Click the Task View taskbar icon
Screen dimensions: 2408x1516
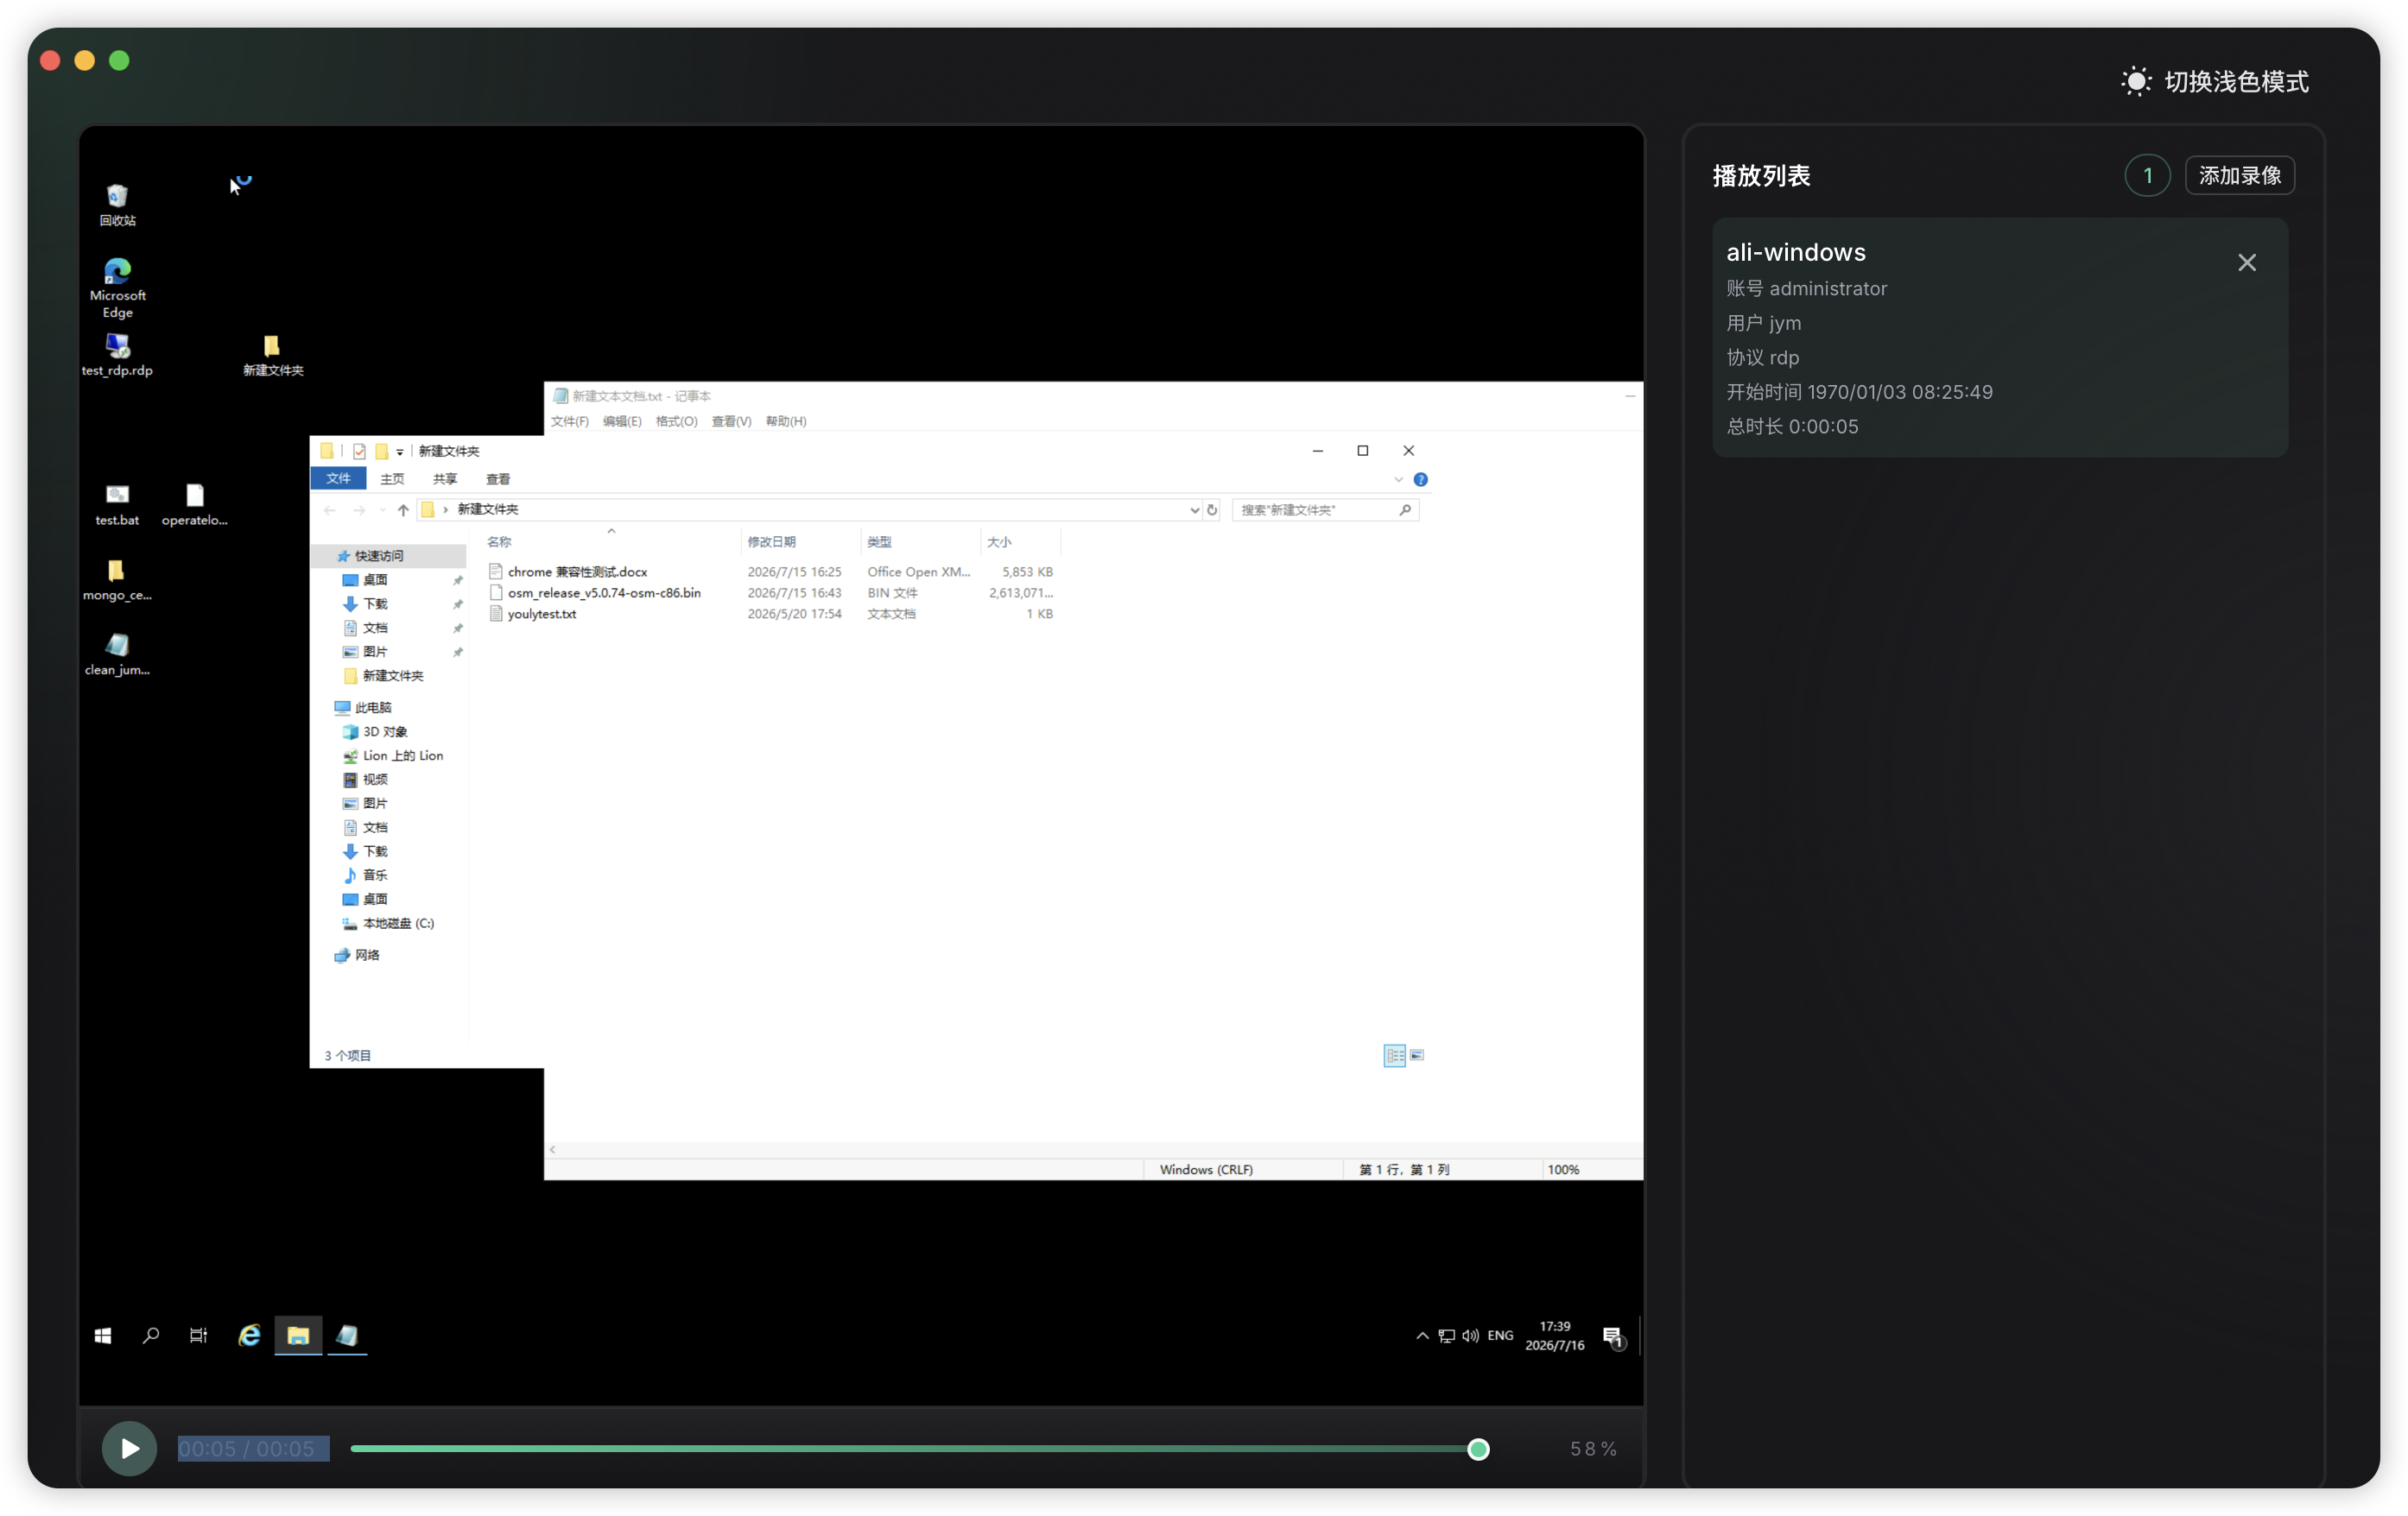click(198, 1336)
